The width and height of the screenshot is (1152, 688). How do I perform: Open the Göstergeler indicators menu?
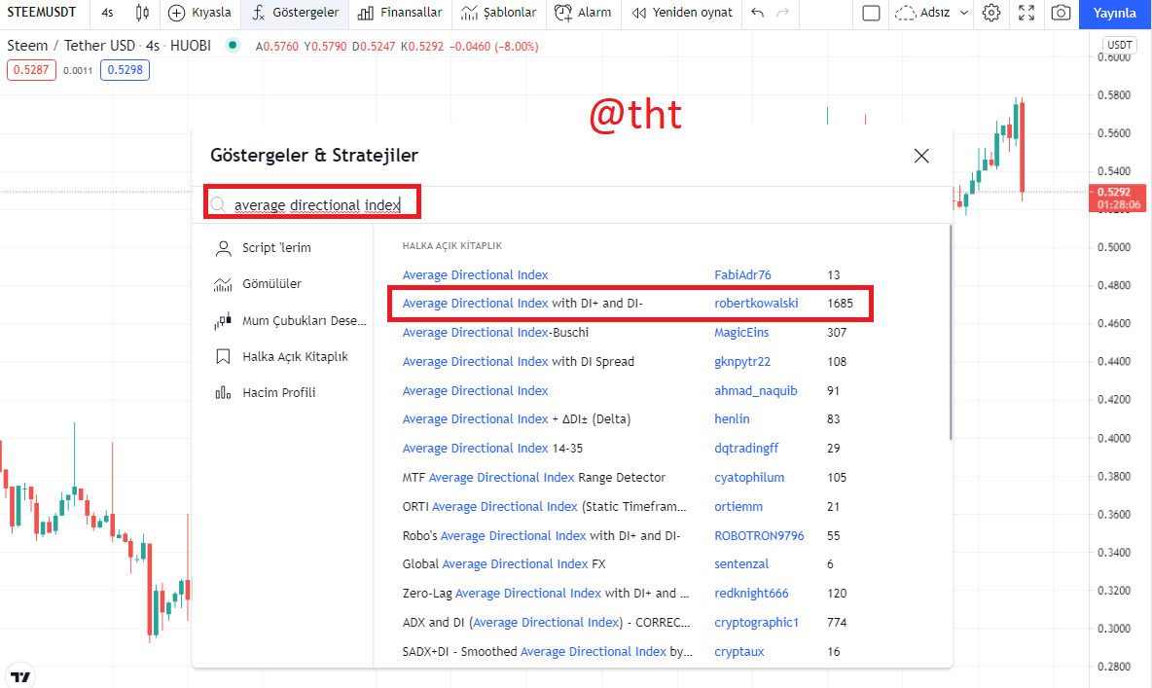point(295,13)
